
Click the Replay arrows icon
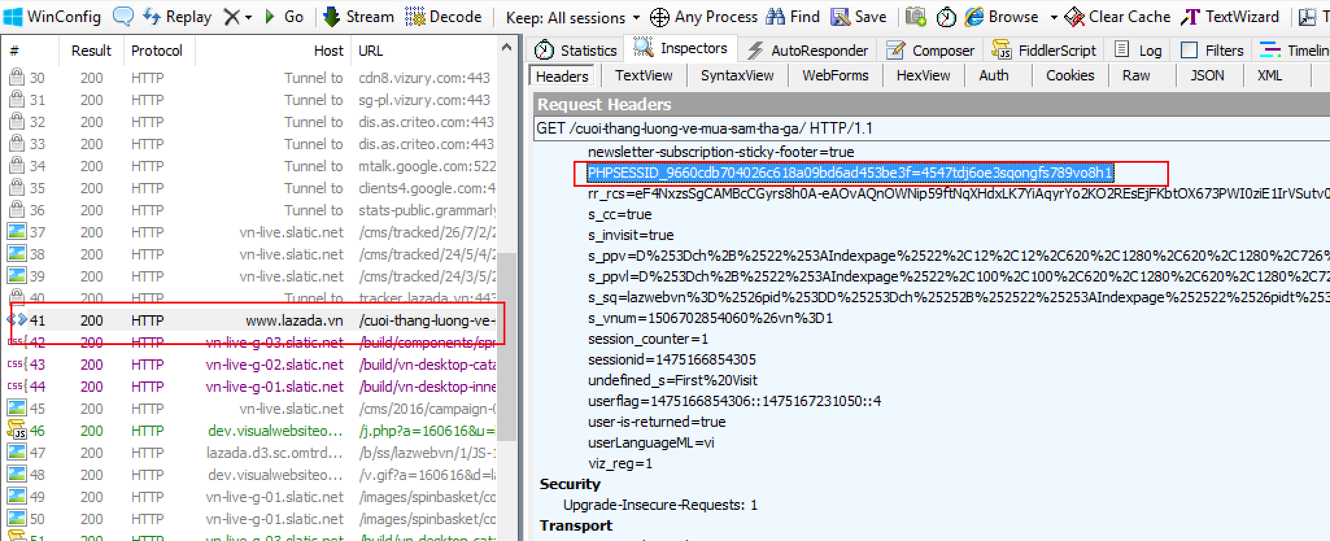(x=152, y=16)
